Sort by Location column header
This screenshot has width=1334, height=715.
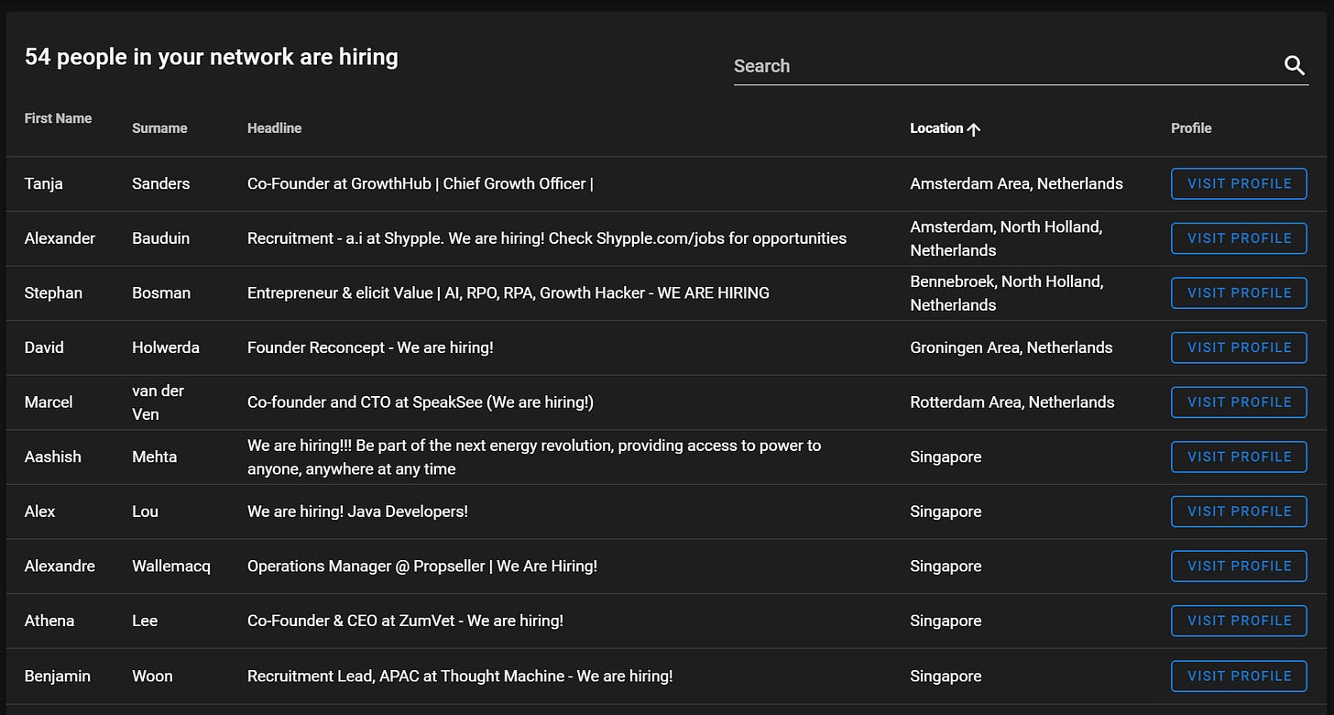(x=936, y=128)
